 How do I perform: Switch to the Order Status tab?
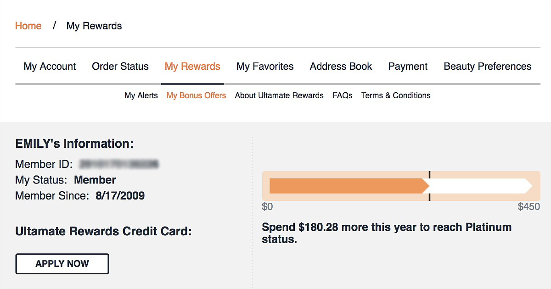click(120, 67)
